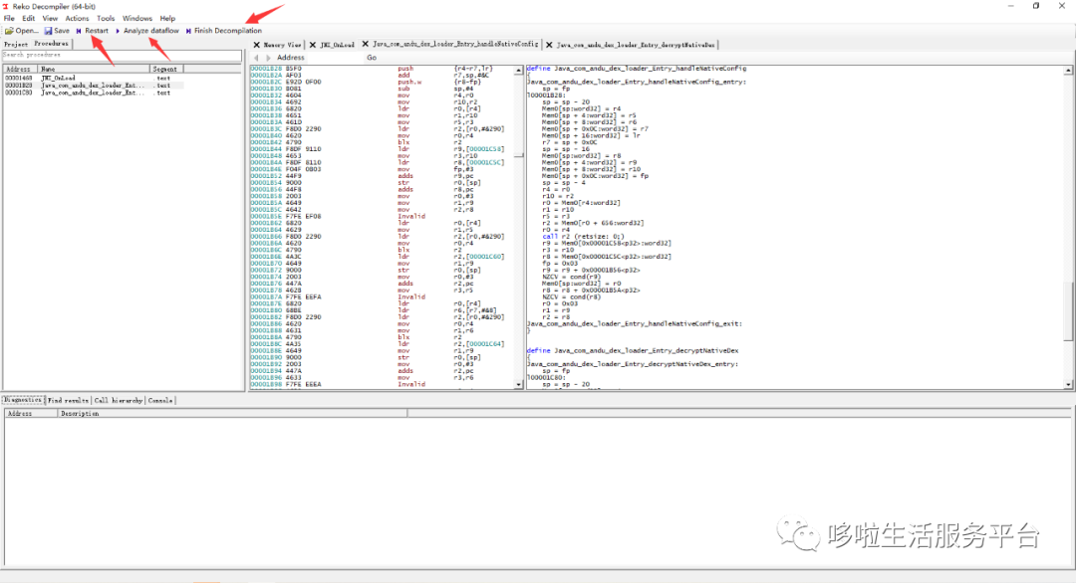
Task: Open the View menu
Action: [50, 19]
